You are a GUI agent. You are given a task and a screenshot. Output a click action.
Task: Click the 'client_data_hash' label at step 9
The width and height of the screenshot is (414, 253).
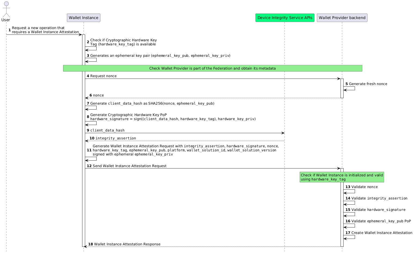point(107,130)
